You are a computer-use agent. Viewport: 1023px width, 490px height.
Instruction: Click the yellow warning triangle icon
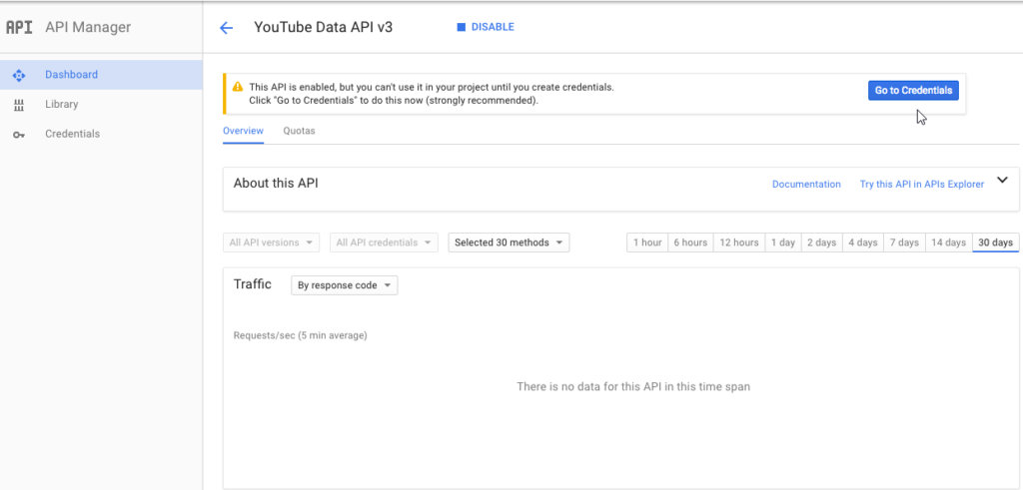tap(237, 87)
